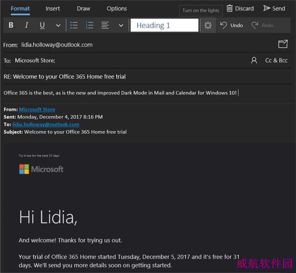Click the From address lidia.holloway@outlook.com
This screenshot has width=296, height=273.
57,45
